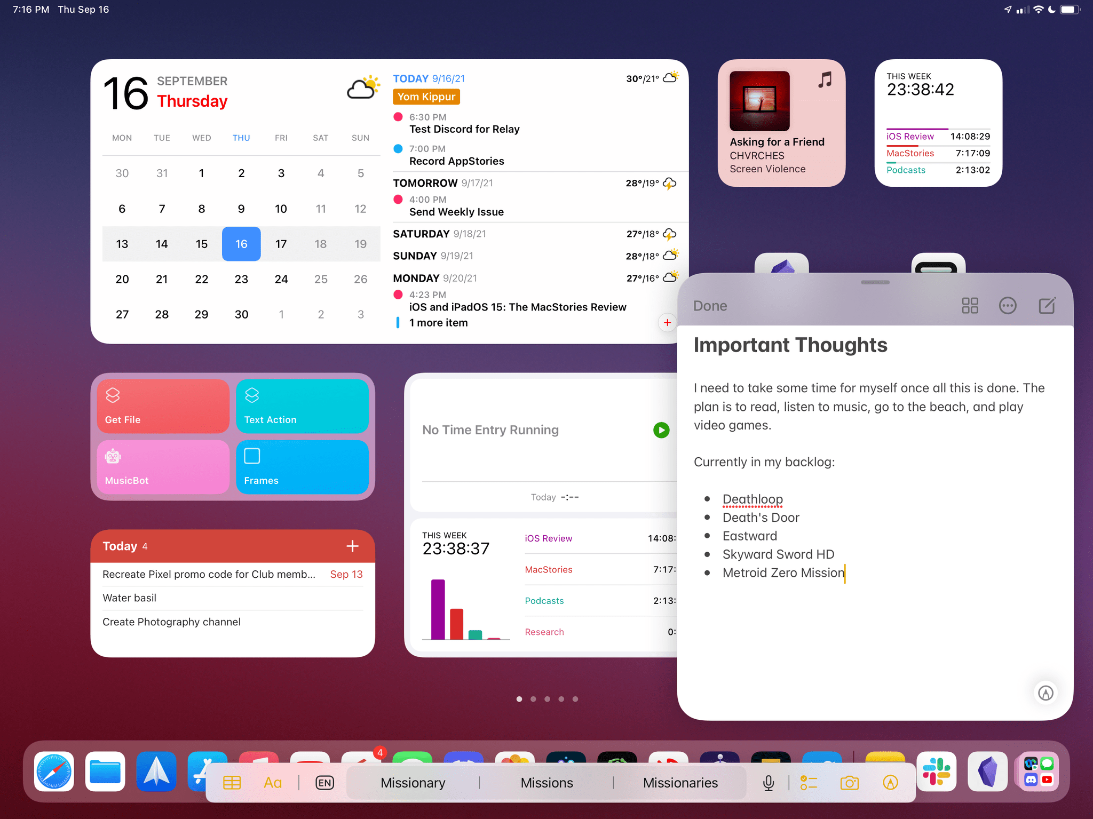Viewport: 1093px width, 819px height.
Task: Select the Missionary tab in keyboard toolbar
Action: point(412,783)
